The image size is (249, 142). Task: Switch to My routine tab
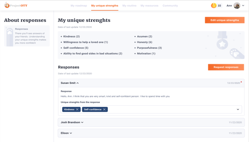point(129,6)
